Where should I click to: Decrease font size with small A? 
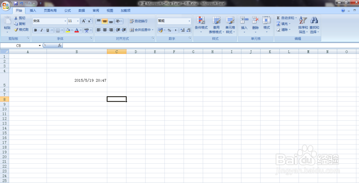(89, 21)
